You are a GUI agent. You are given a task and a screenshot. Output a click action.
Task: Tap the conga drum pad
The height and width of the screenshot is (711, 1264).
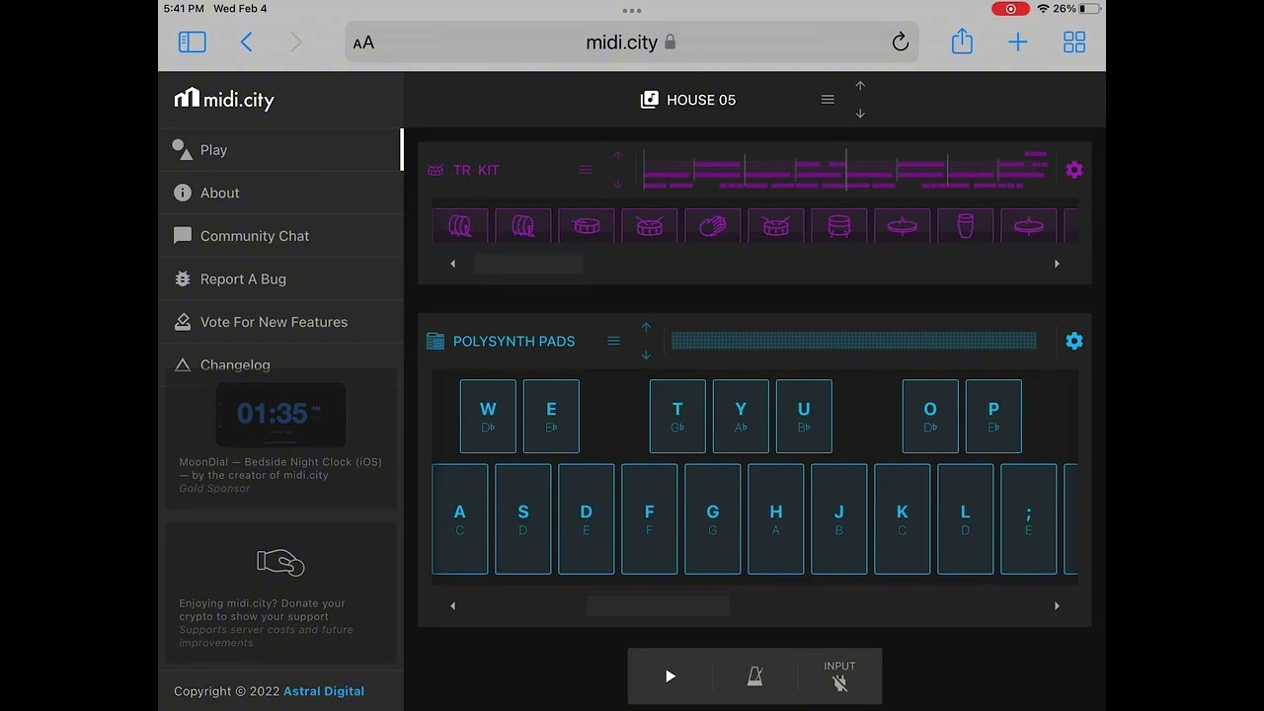[966, 226]
